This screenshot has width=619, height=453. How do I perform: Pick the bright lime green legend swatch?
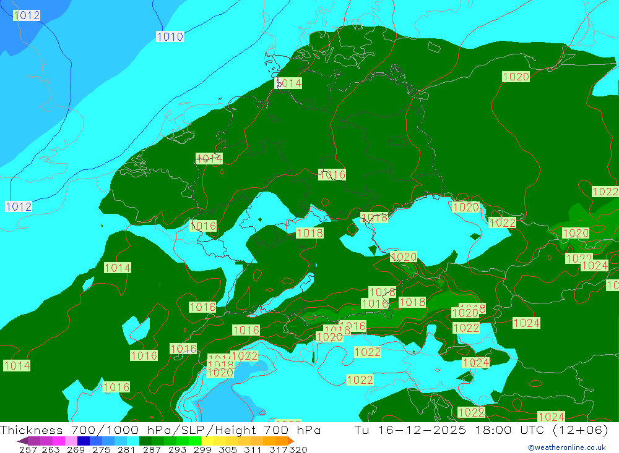coord(194,441)
